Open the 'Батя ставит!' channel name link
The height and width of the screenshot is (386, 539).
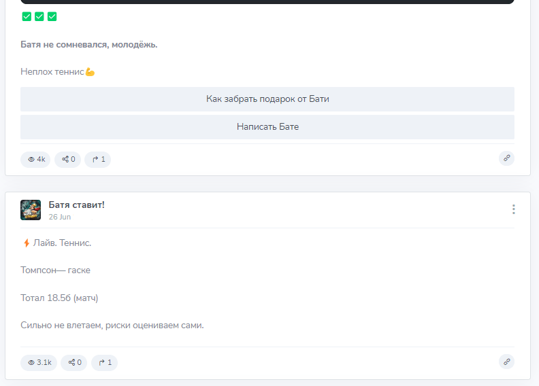coord(76,205)
